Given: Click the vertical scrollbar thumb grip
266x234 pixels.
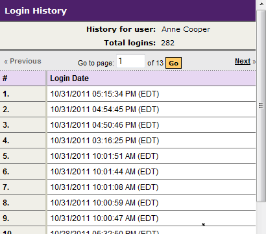Looking at the screenshot, I should [x=261, y=106].
